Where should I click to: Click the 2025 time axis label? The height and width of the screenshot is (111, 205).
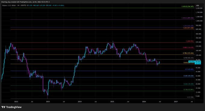(x=112, y=101)
